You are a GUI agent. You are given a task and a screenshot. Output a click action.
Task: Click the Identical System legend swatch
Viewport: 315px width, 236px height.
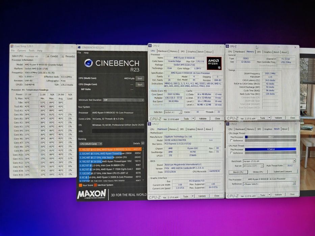pos(96,185)
